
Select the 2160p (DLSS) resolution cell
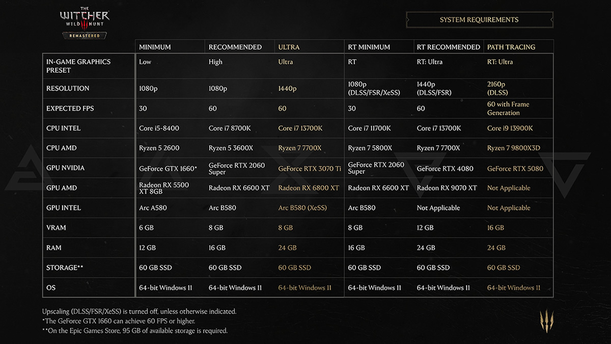click(499, 88)
